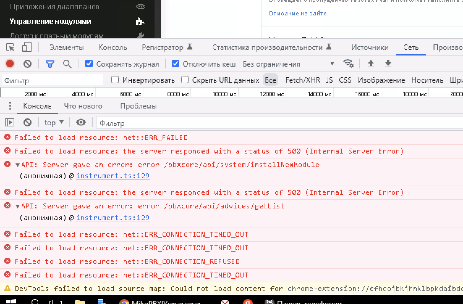Clear the network requests log

click(x=28, y=64)
